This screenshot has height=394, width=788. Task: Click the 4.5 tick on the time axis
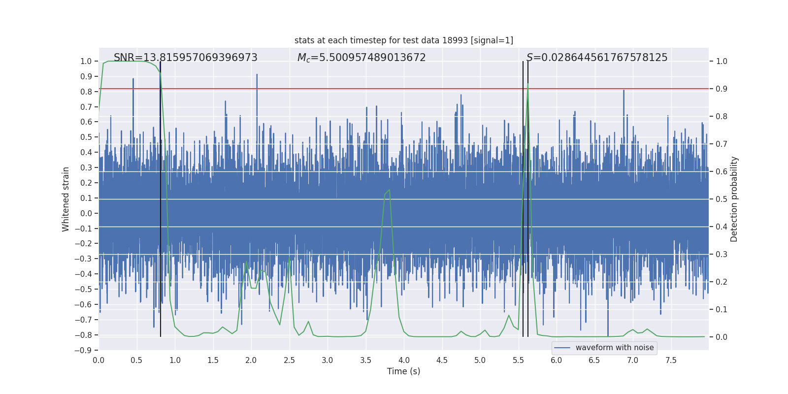click(x=442, y=361)
